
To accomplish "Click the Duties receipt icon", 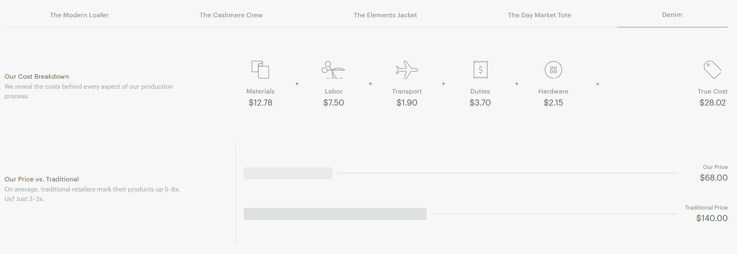I will click(480, 69).
